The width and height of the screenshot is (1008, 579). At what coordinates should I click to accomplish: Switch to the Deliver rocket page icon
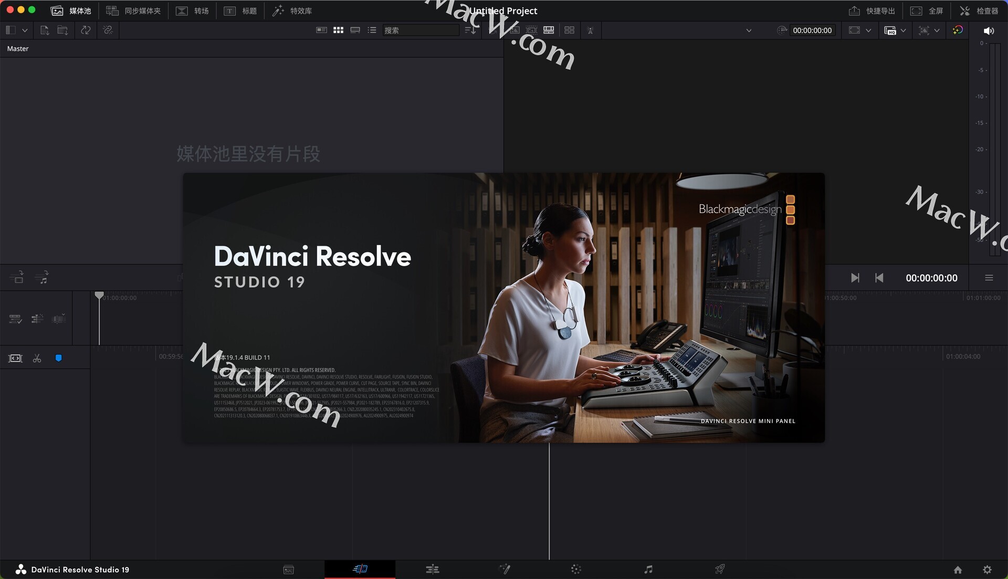coord(720,569)
